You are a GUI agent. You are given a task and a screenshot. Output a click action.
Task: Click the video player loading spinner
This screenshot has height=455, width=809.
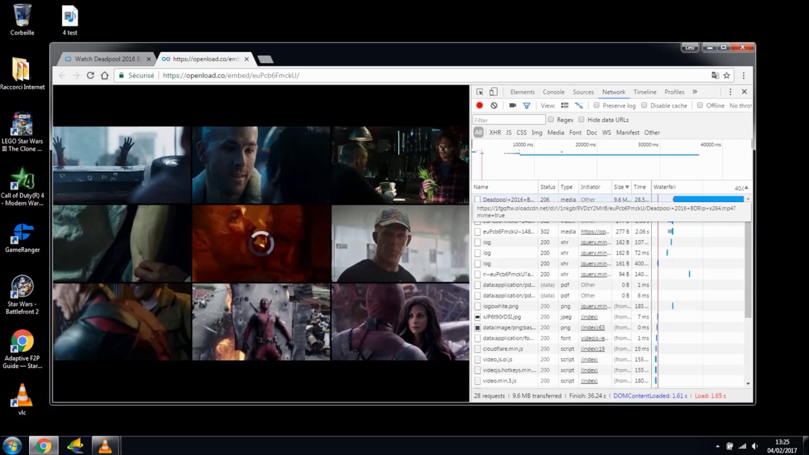pos(261,243)
